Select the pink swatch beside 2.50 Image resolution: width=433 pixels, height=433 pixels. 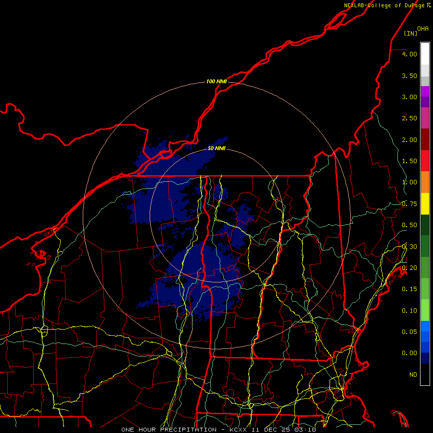[x=425, y=118]
